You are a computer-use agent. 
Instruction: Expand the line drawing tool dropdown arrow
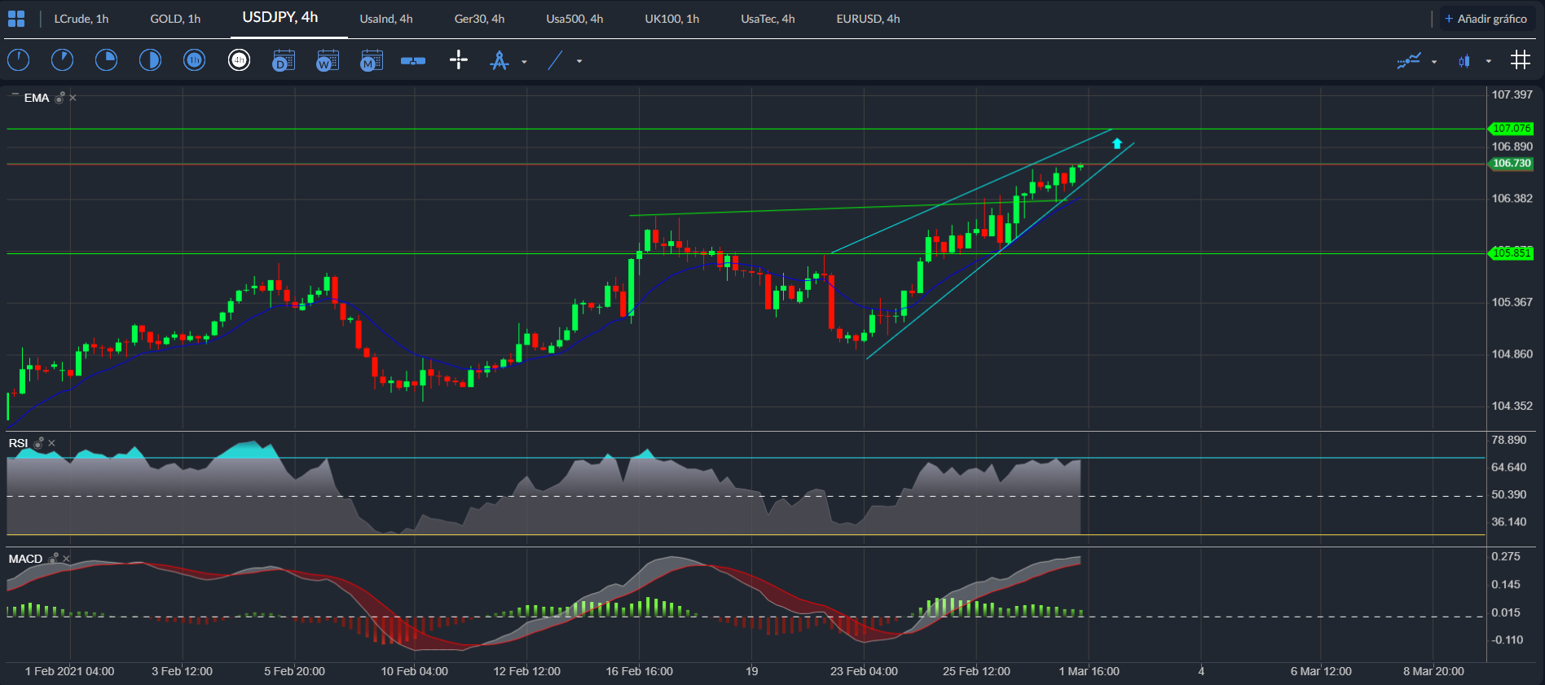click(579, 61)
